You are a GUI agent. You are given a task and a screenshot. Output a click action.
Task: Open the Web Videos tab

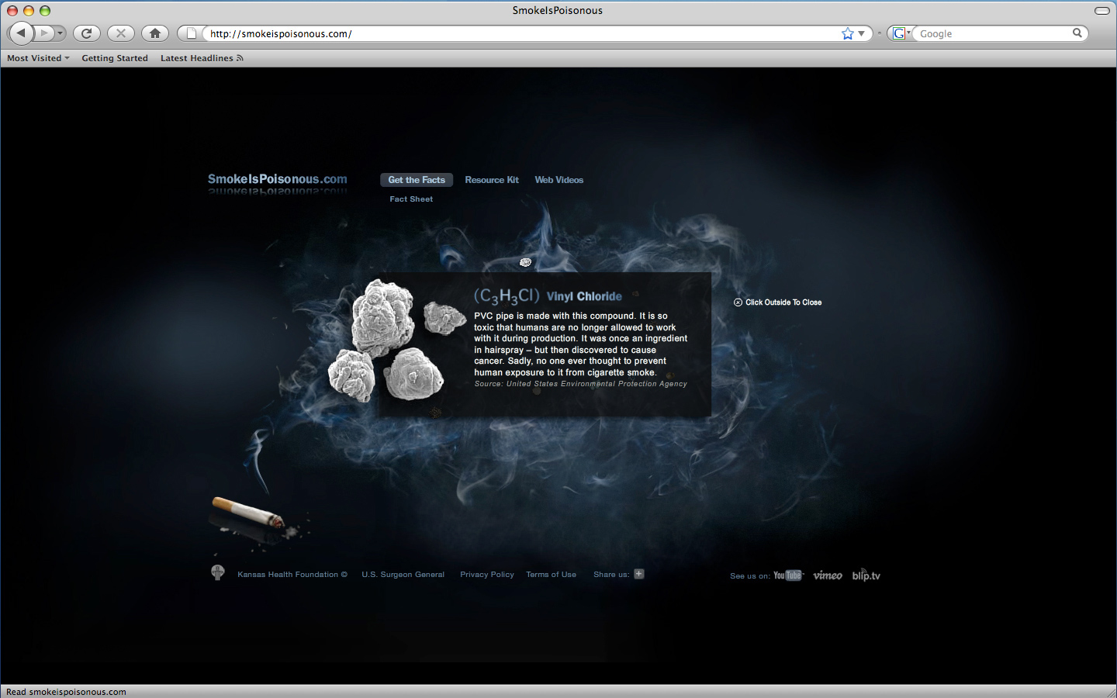pyautogui.click(x=558, y=180)
